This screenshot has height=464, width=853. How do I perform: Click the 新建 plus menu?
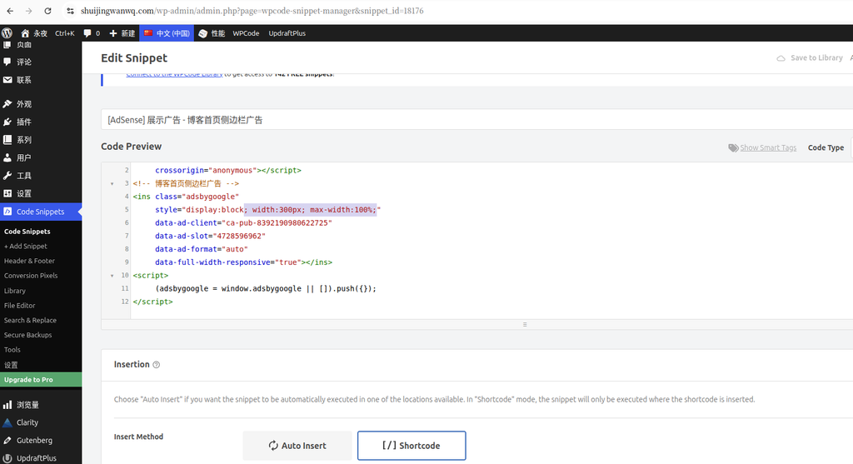(x=122, y=33)
